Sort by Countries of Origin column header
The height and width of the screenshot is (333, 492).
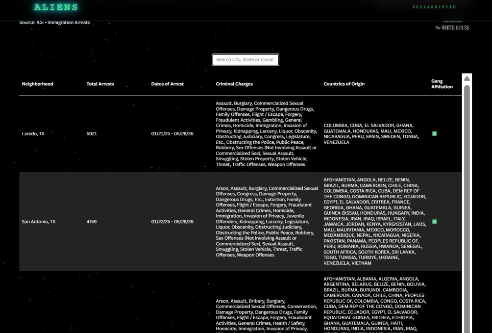pyautogui.click(x=344, y=84)
